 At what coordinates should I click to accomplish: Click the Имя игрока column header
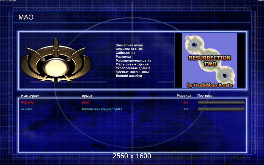30,96
